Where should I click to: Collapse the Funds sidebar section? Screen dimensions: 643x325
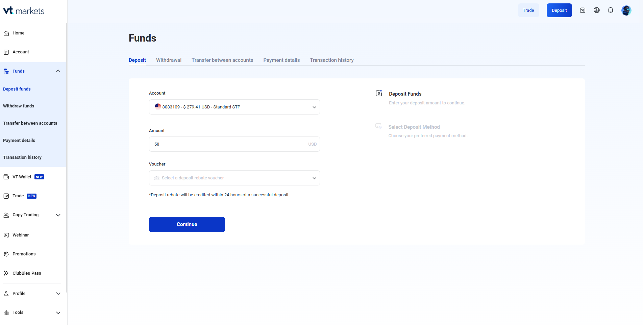(x=58, y=71)
